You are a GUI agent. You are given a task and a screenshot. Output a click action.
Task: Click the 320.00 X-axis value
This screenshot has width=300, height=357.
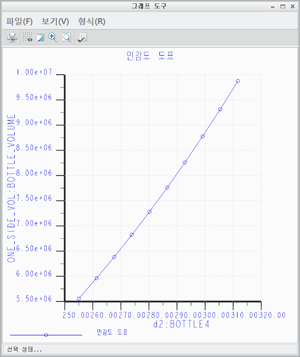click(x=272, y=315)
